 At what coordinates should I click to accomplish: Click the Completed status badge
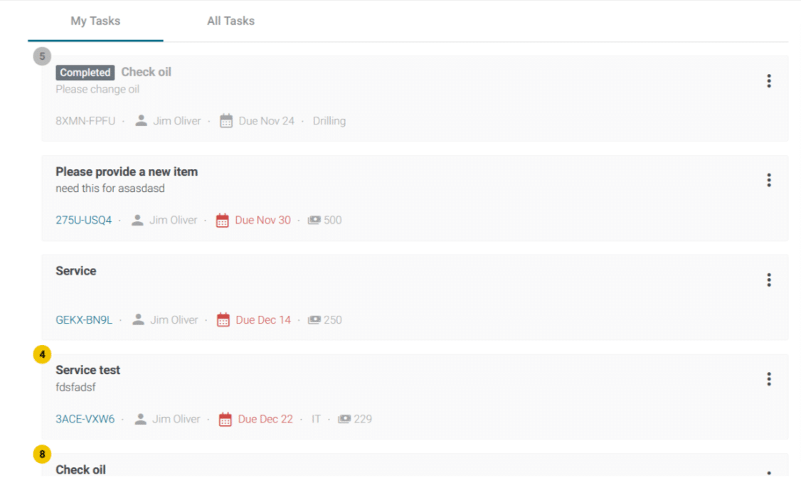coord(85,73)
